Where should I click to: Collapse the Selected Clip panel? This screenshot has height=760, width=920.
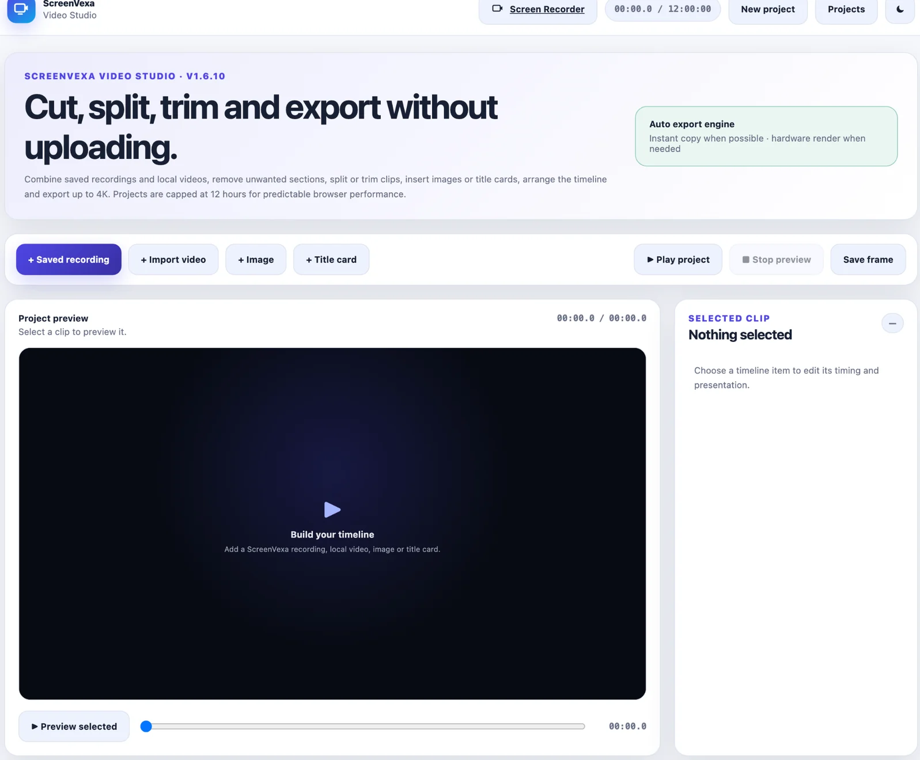pos(892,324)
